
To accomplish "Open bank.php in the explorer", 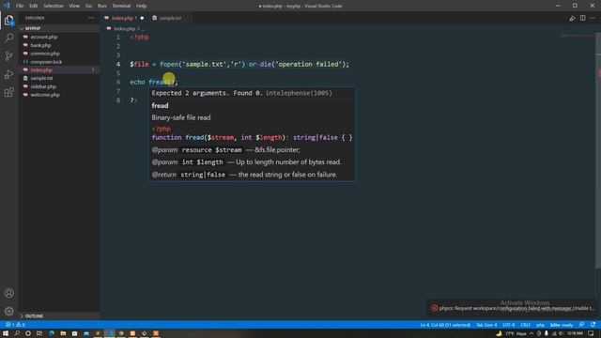I will pyautogui.click(x=40, y=45).
